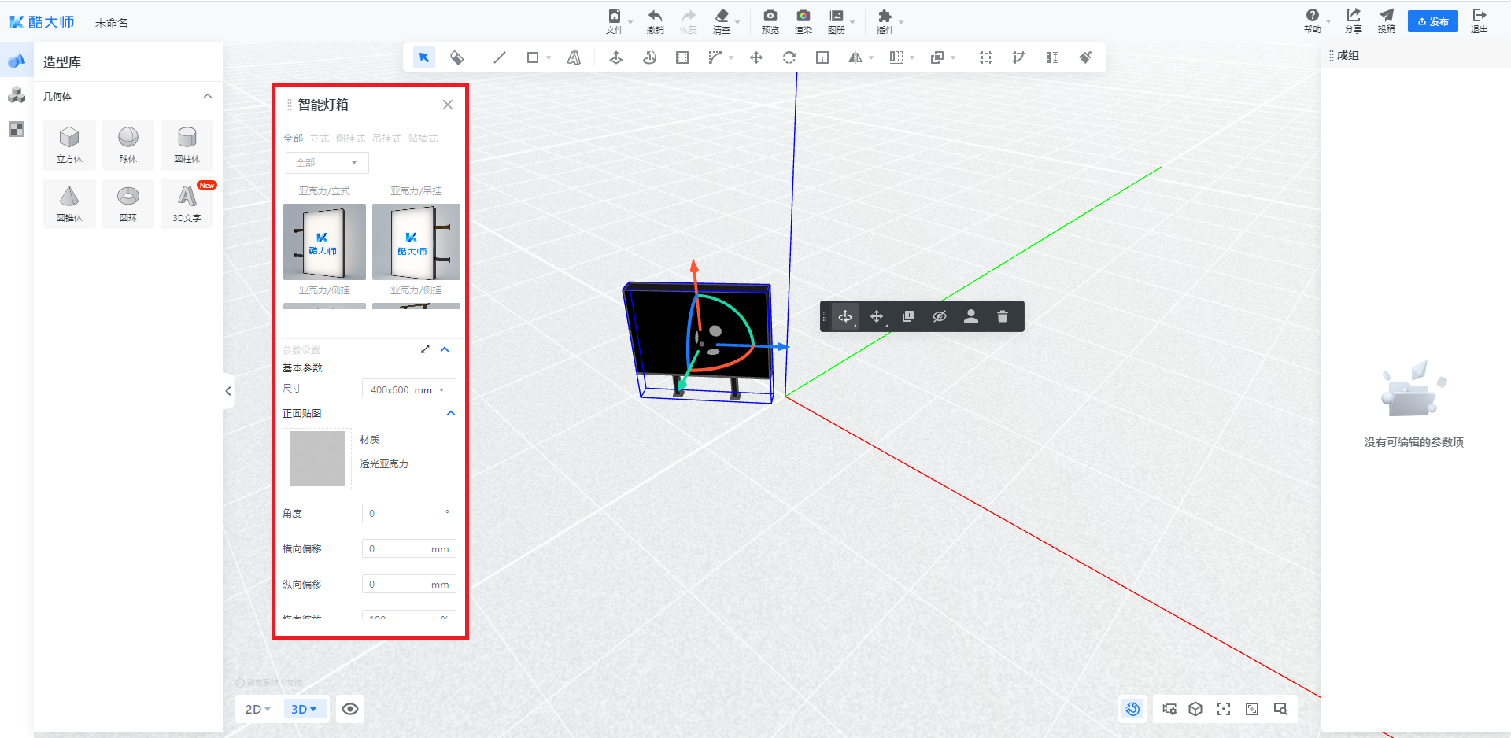This screenshot has width=1511, height=738.
Task: Collapse the 几何体 section
Action: pyautogui.click(x=208, y=96)
